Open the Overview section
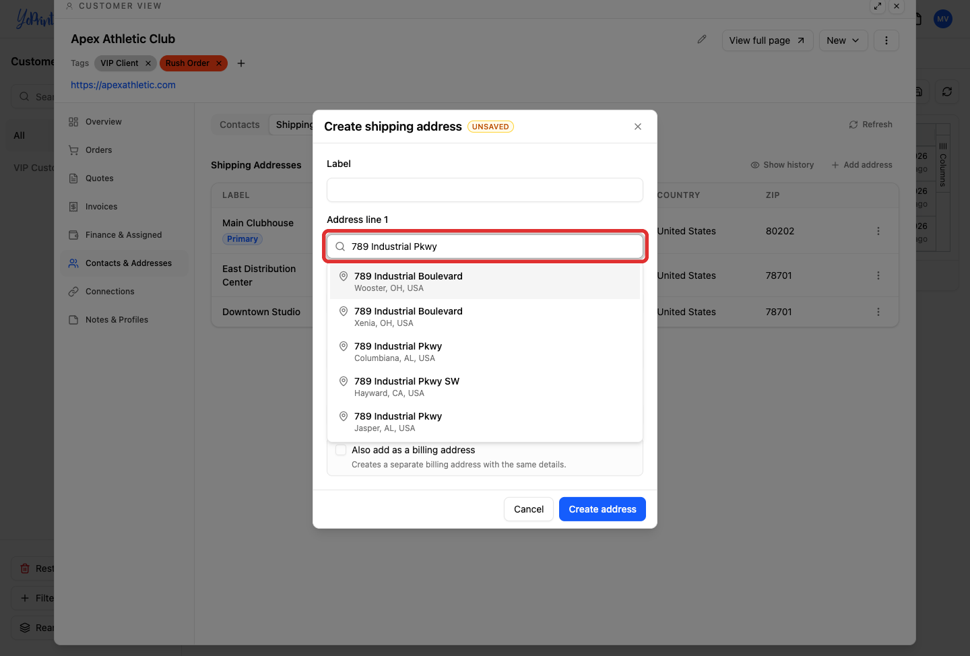970x656 pixels. pyautogui.click(x=124, y=122)
